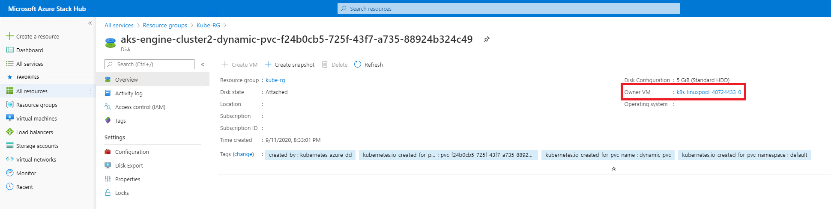This screenshot has height=209, width=831.
Task: Click the Create a resource plus icon
Action: coord(10,36)
